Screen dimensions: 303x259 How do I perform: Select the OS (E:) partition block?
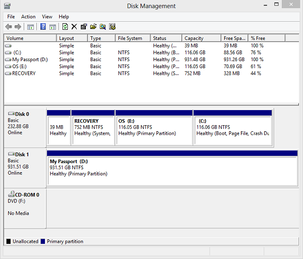(154, 128)
